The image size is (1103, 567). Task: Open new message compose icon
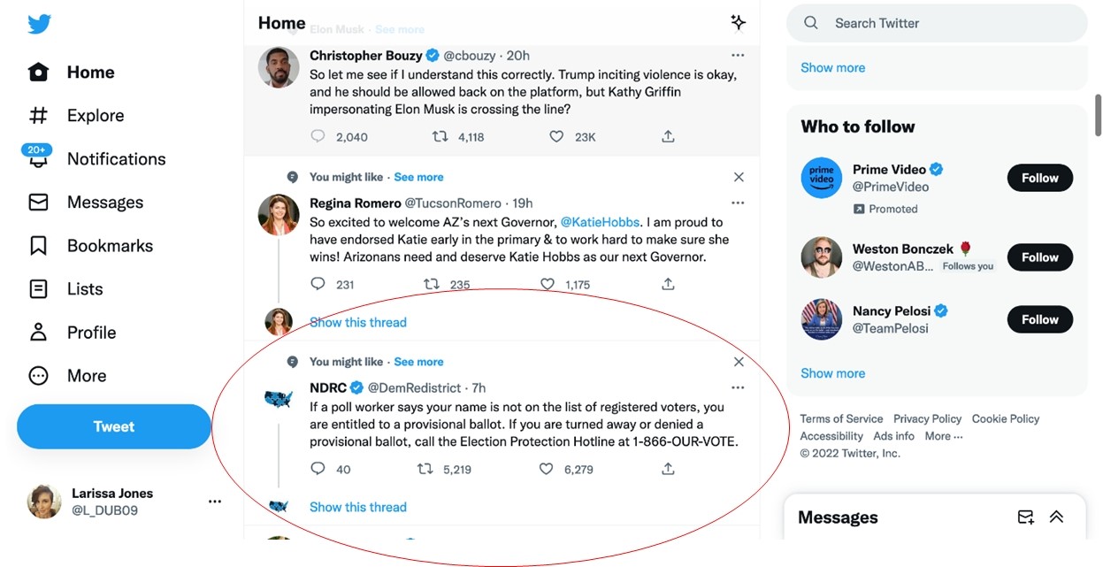tap(1025, 517)
